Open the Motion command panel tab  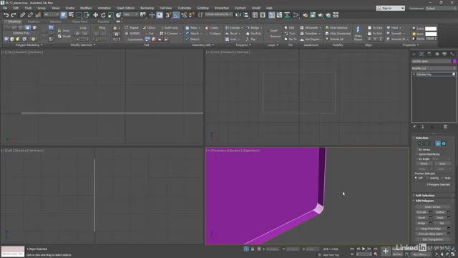coord(437,54)
